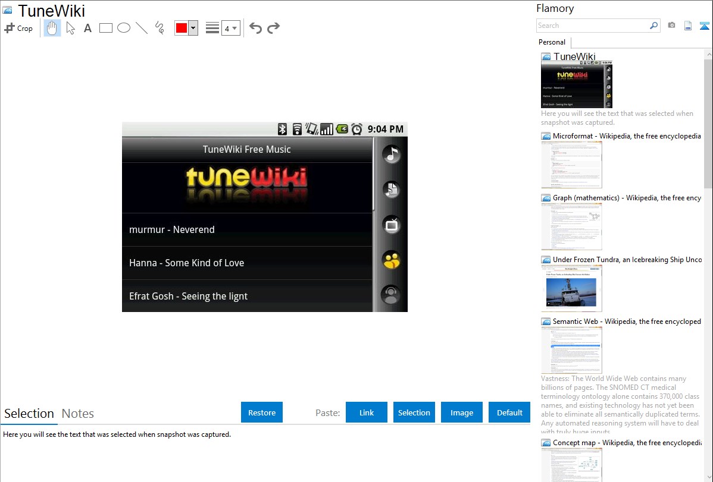Click the Semantic Web - Wikipedia title
Screen dimensions: 713x482
(x=627, y=321)
